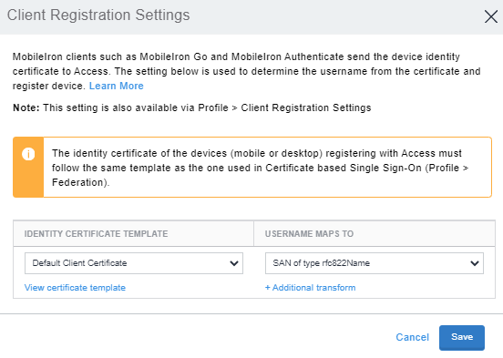Save the client registration settings
The image size is (503, 358).
(x=462, y=337)
